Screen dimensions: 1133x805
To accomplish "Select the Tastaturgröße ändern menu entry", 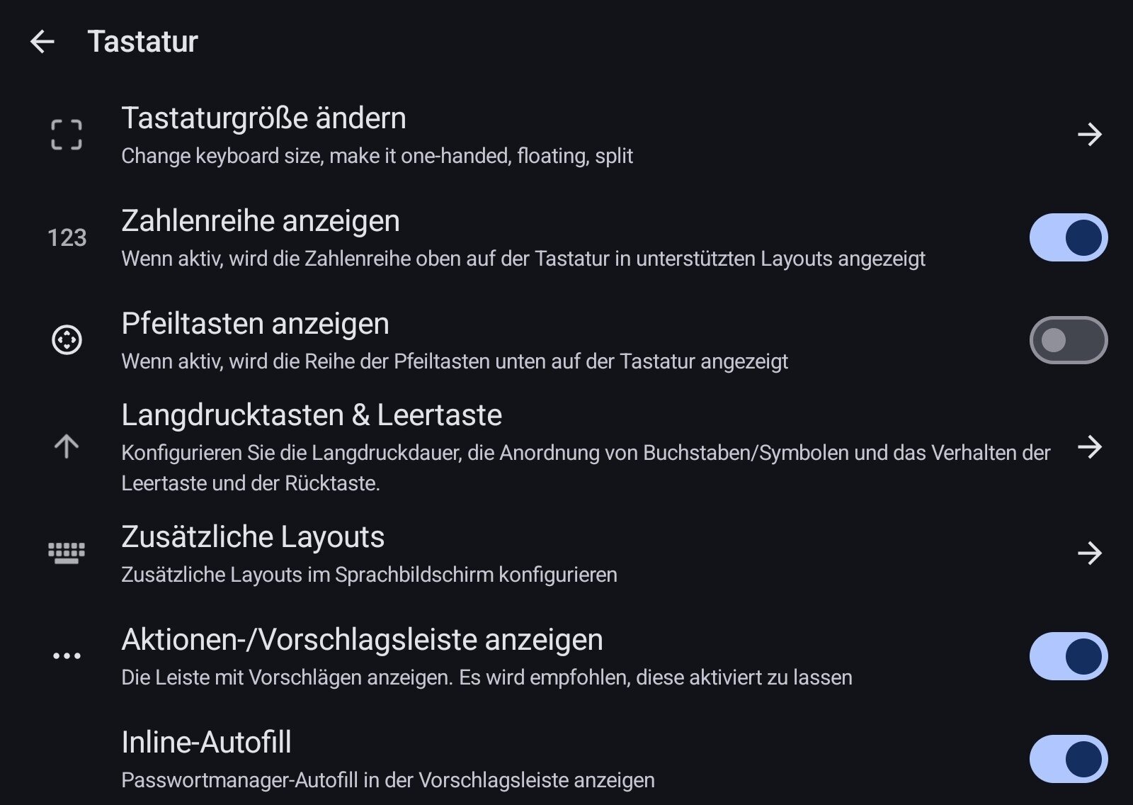I will 263,118.
